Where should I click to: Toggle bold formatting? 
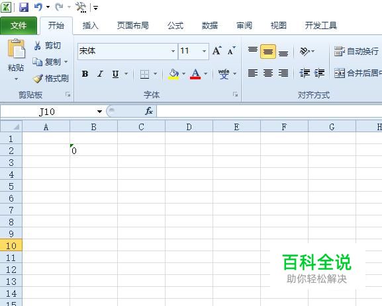tap(85, 73)
